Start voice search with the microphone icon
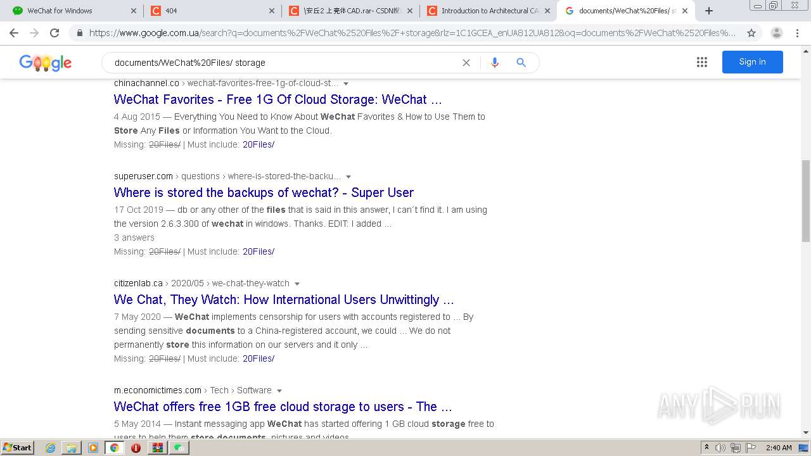 point(495,63)
